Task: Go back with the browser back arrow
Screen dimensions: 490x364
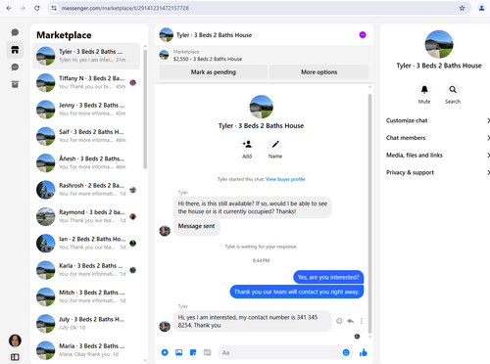Action: tap(9, 8)
